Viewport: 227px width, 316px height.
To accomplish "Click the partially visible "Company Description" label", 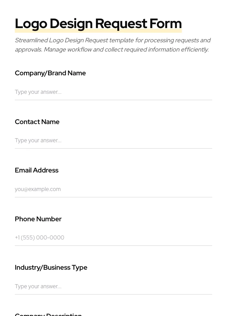I will 48,314.
